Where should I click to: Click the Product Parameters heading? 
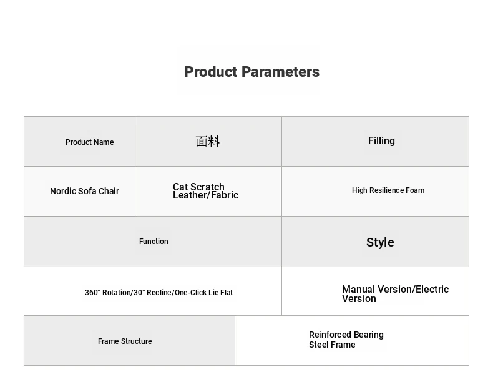pos(251,72)
